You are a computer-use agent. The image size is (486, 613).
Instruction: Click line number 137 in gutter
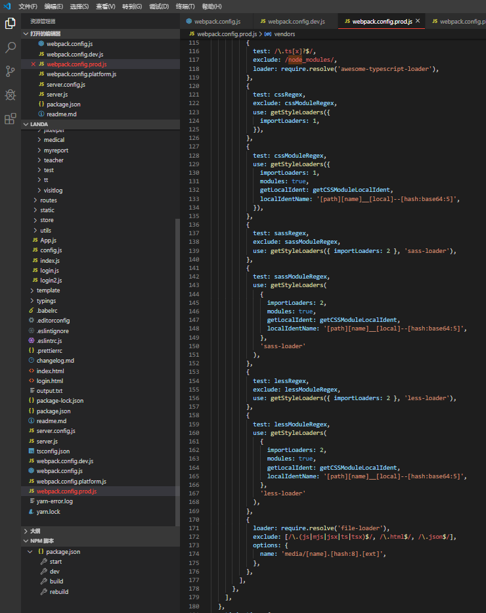click(x=194, y=233)
